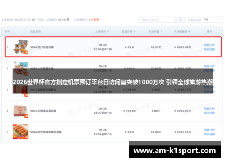
Task: Open 销售分析 for row 2 小牛凯西牛排
Action: pyautogui.click(x=209, y=66)
